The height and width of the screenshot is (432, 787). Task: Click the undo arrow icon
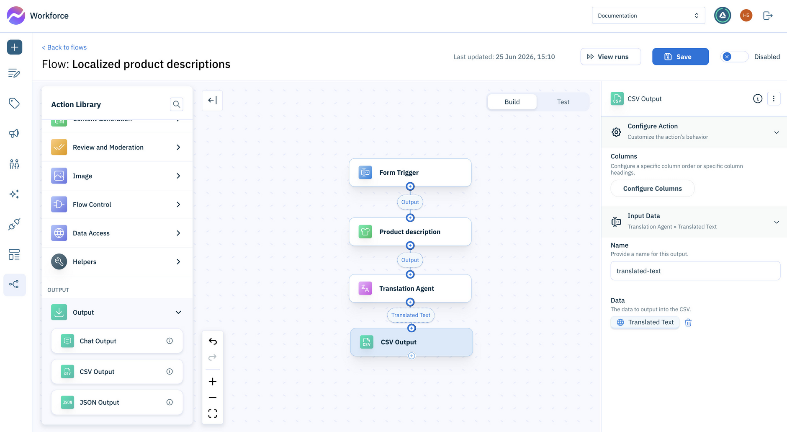click(213, 341)
